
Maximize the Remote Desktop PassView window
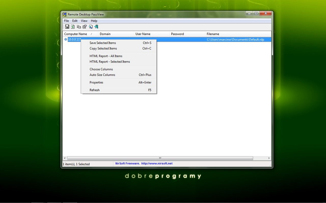tap(256, 13)
